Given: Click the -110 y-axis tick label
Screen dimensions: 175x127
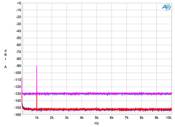Looking at the screenshot, I should click(17, 80).
